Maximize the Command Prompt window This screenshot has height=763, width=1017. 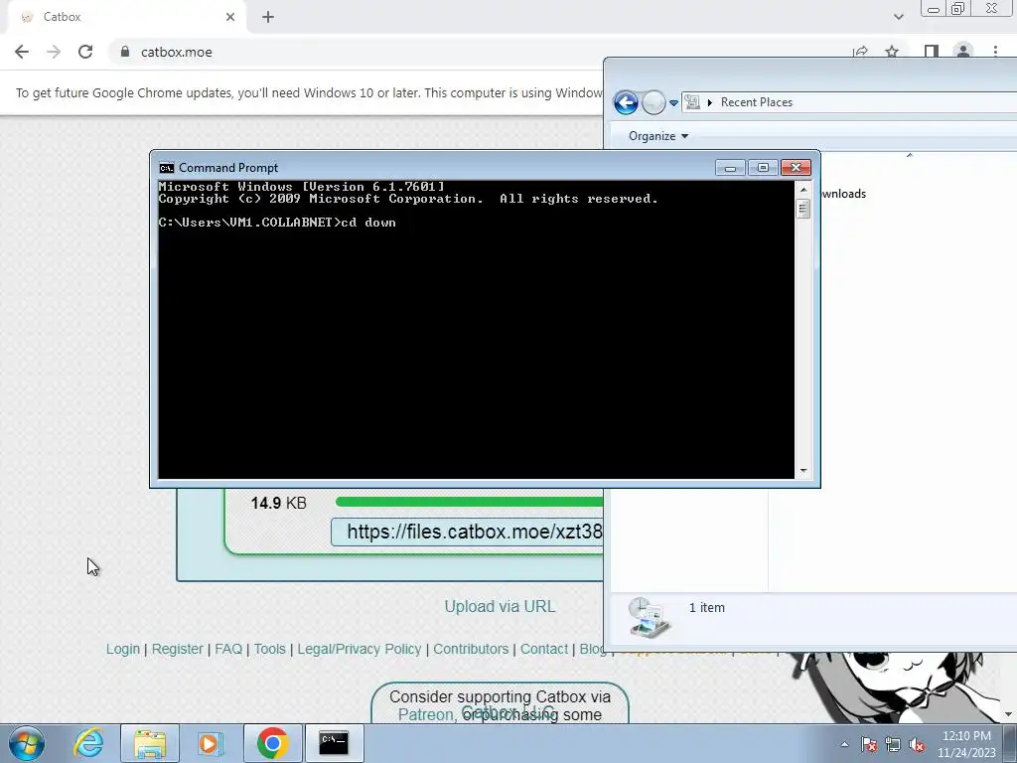(763, 168)
